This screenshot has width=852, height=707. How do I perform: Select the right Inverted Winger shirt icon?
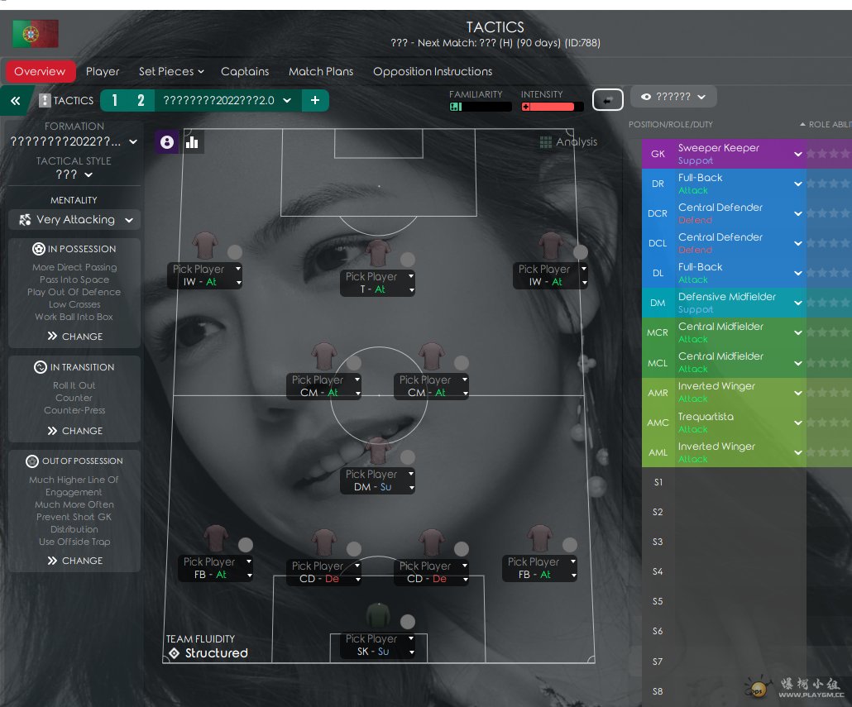[551, 246]
